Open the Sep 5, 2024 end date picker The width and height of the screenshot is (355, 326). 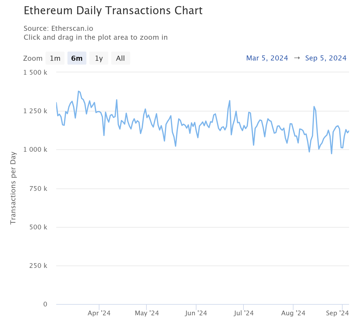[326, 58]
